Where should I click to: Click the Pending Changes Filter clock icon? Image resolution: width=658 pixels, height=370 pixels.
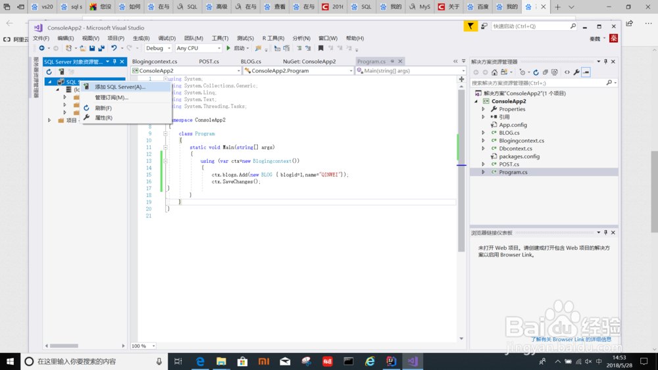522,72
